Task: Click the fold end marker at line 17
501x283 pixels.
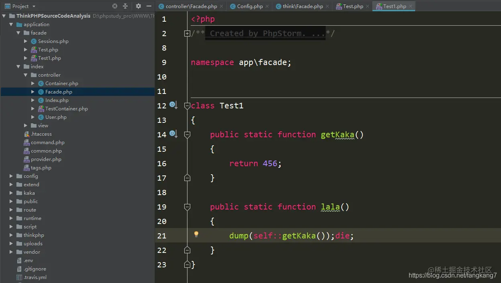Action: click(x=187, y=177)
